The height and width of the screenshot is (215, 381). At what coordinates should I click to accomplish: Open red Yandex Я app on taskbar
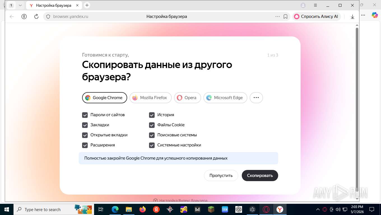156,209
